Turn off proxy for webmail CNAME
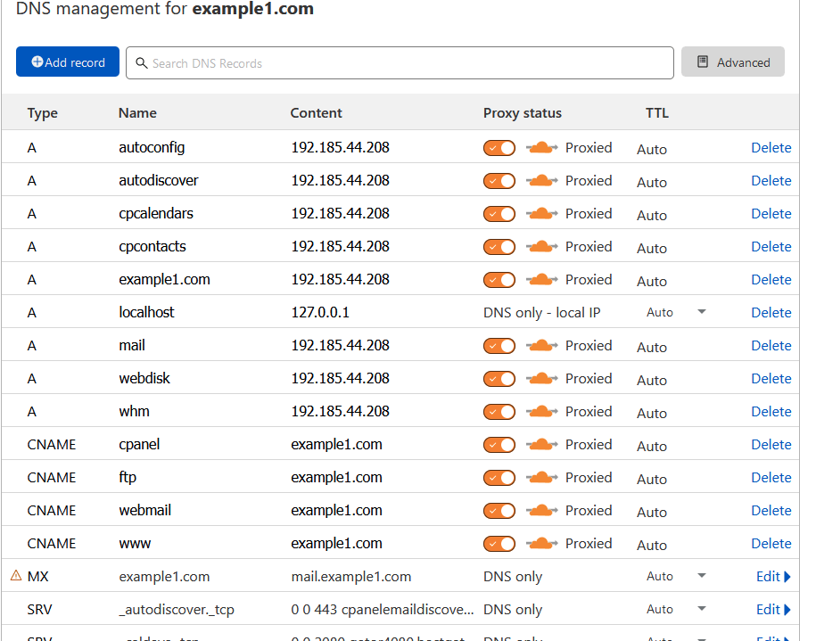816x641 pixels. click(x=499, y=511)
